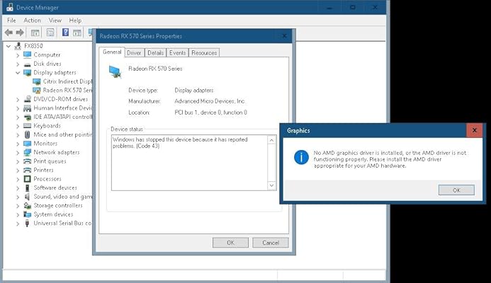Click the Sound, video and game icon
Image resolution: width=491 pixels, height=283 pixels.
pos(28,197)
